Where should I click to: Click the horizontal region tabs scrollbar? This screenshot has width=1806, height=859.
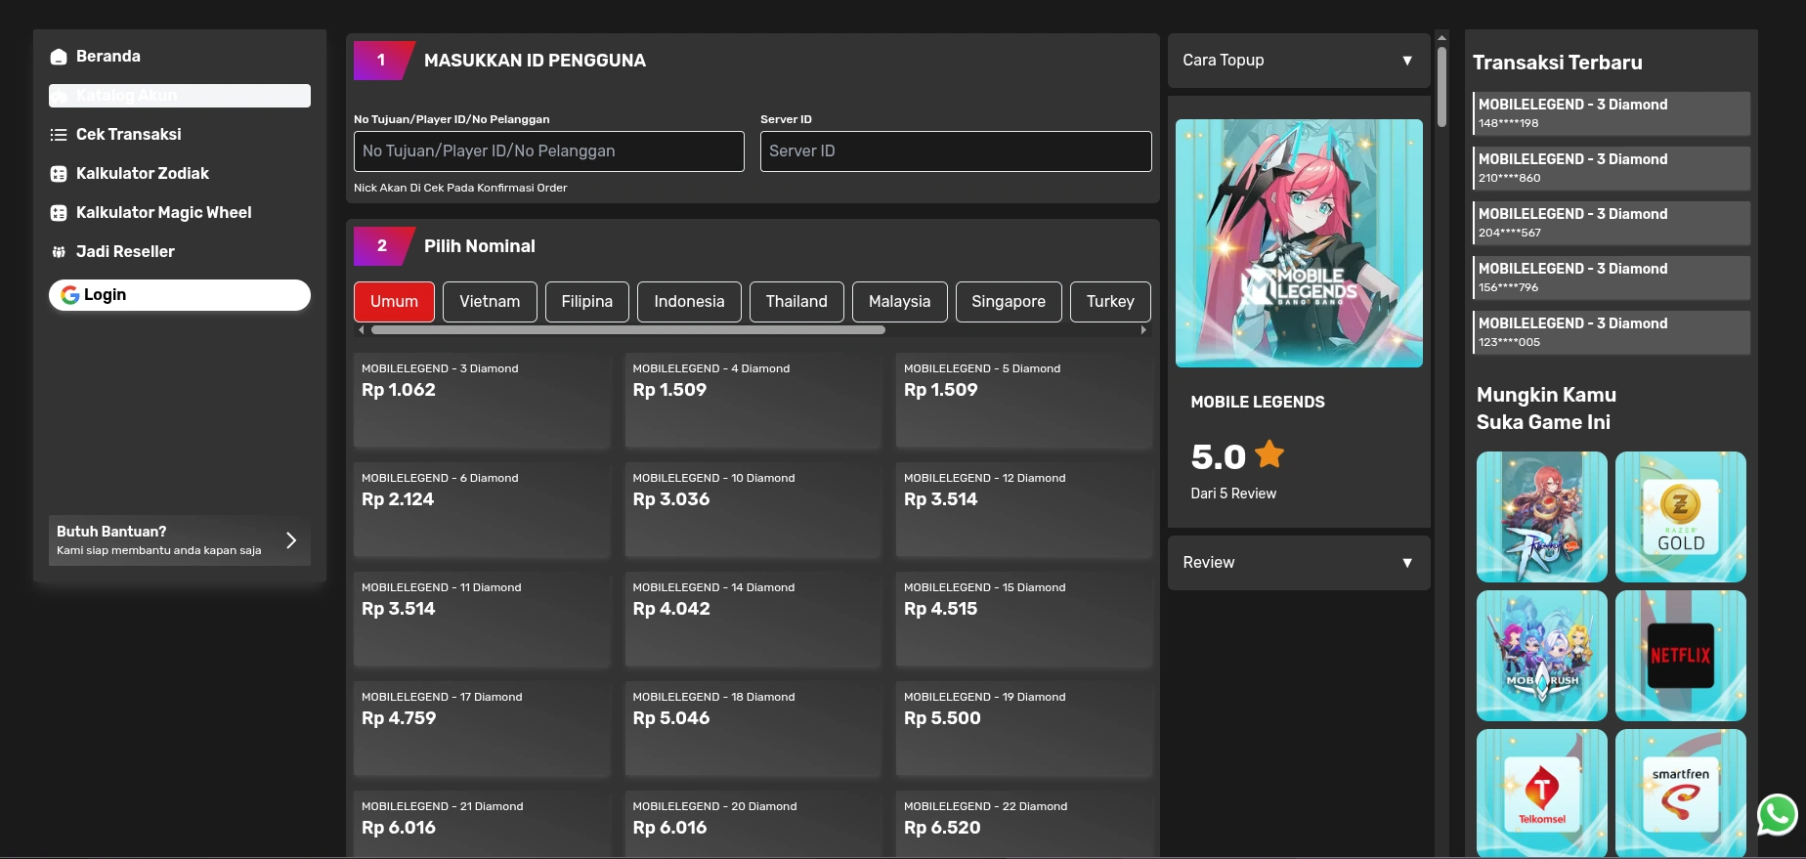pyautogui.click(x=627, y=330)
